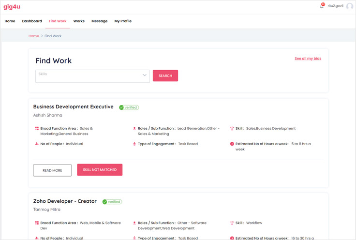Open the Dashboard tab
Screen dimensions: 356x240
point(32,21)
